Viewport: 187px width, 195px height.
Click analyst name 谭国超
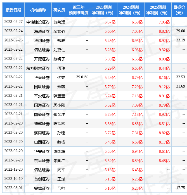[x=59, y=151]
